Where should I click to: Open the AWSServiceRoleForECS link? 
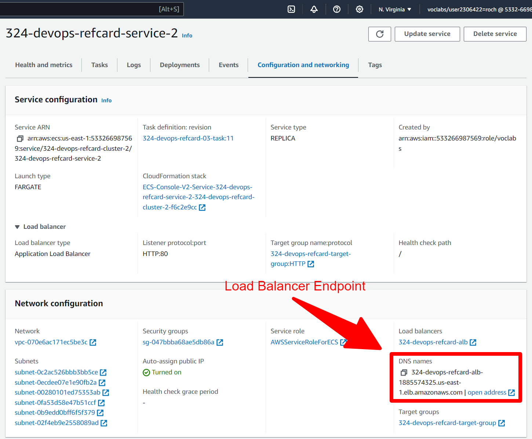coord(305,342)
